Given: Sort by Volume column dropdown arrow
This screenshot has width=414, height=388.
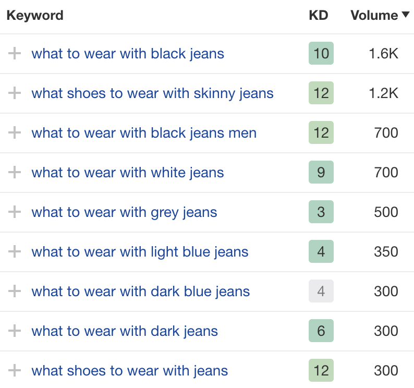Looking at the screenshot, I should 406,15.
